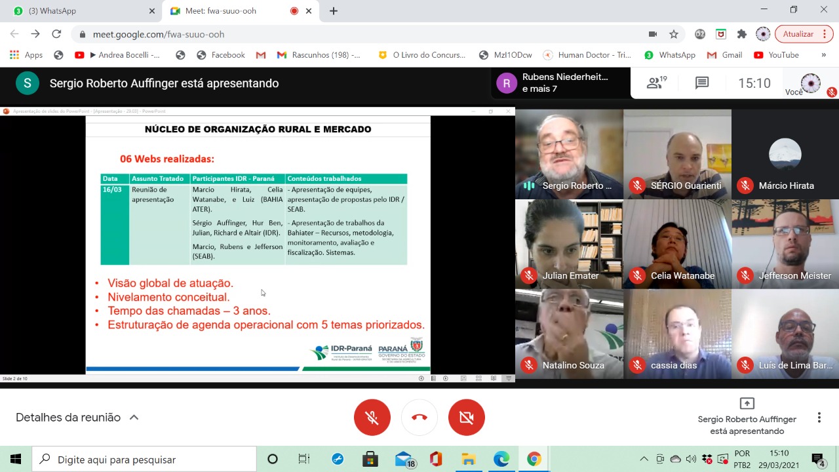Select Celia Watanabe's video tile
This screenshot has height=472, width=839.
[677, 245]
